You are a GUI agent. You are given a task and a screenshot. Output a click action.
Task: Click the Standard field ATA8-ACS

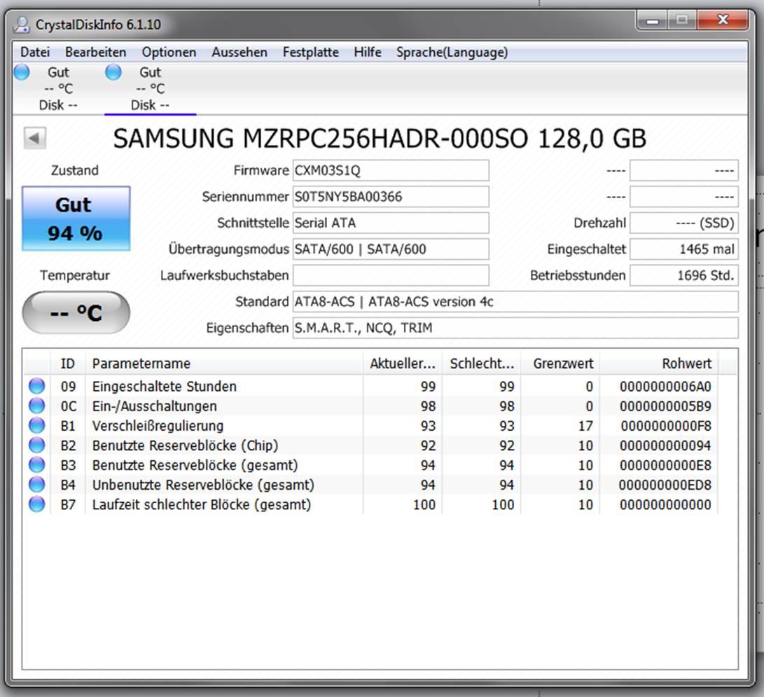(515, 302)
